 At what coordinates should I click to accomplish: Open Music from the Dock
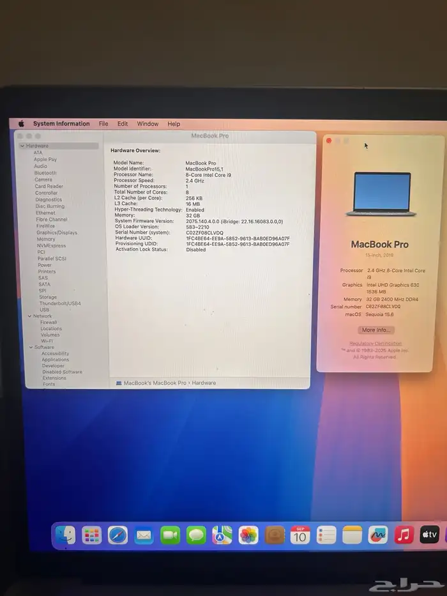(404, 535)
